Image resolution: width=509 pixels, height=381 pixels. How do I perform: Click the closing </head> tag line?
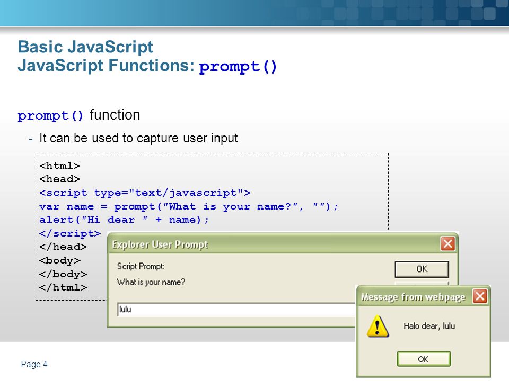(63, 247)
